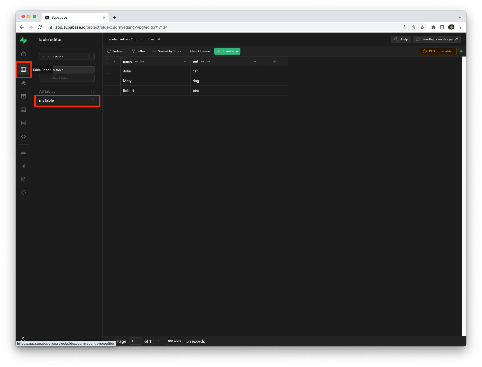Open the Sorted by 1 rule menu
Viewport: 482px width, 367px height.
point(167,51)
